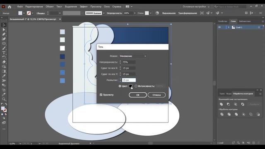Select the Gradient tool
This screenshot has width=265, height=149.
[4, 71]
